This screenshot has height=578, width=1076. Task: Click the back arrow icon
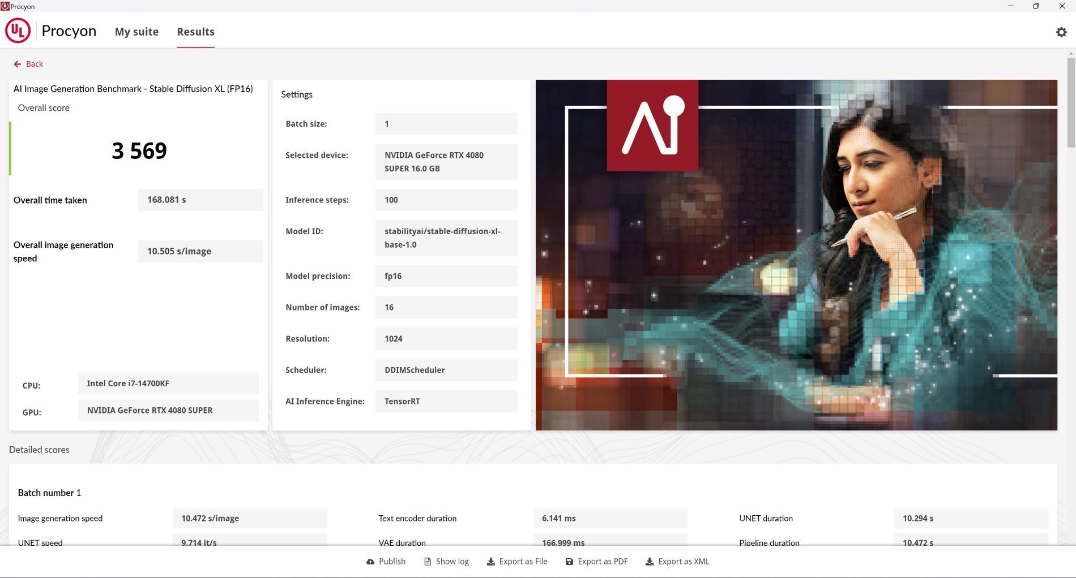pyautogui.click(x=18, y=64)
